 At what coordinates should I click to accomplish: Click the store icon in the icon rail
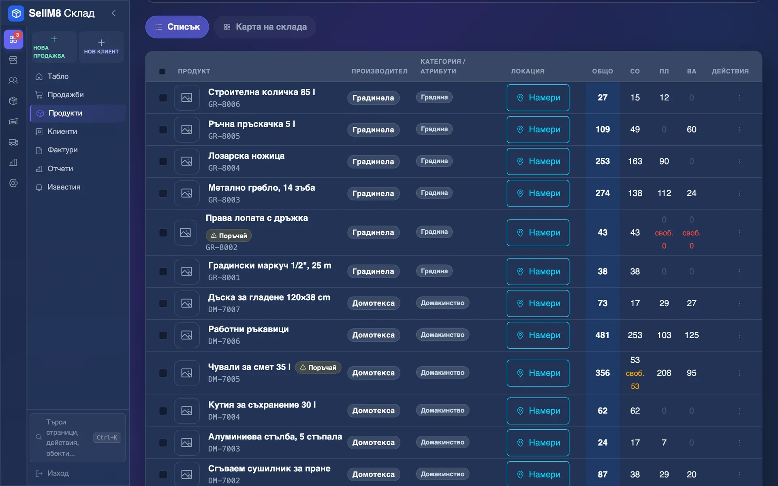(x=13, y=60)
